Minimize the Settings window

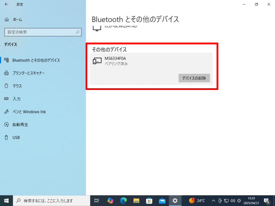244,4
